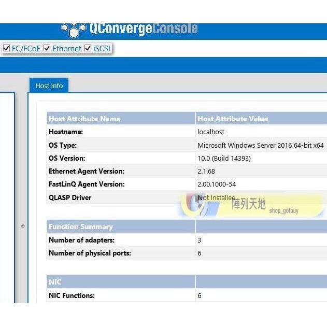This screenshot has height=327, width=327.
Task: Click the QConvergeConsole hexagon logo icon
Action: point(74,30)
